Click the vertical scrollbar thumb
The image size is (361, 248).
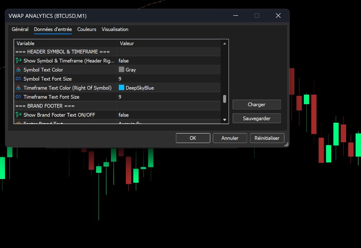(224, 99)
